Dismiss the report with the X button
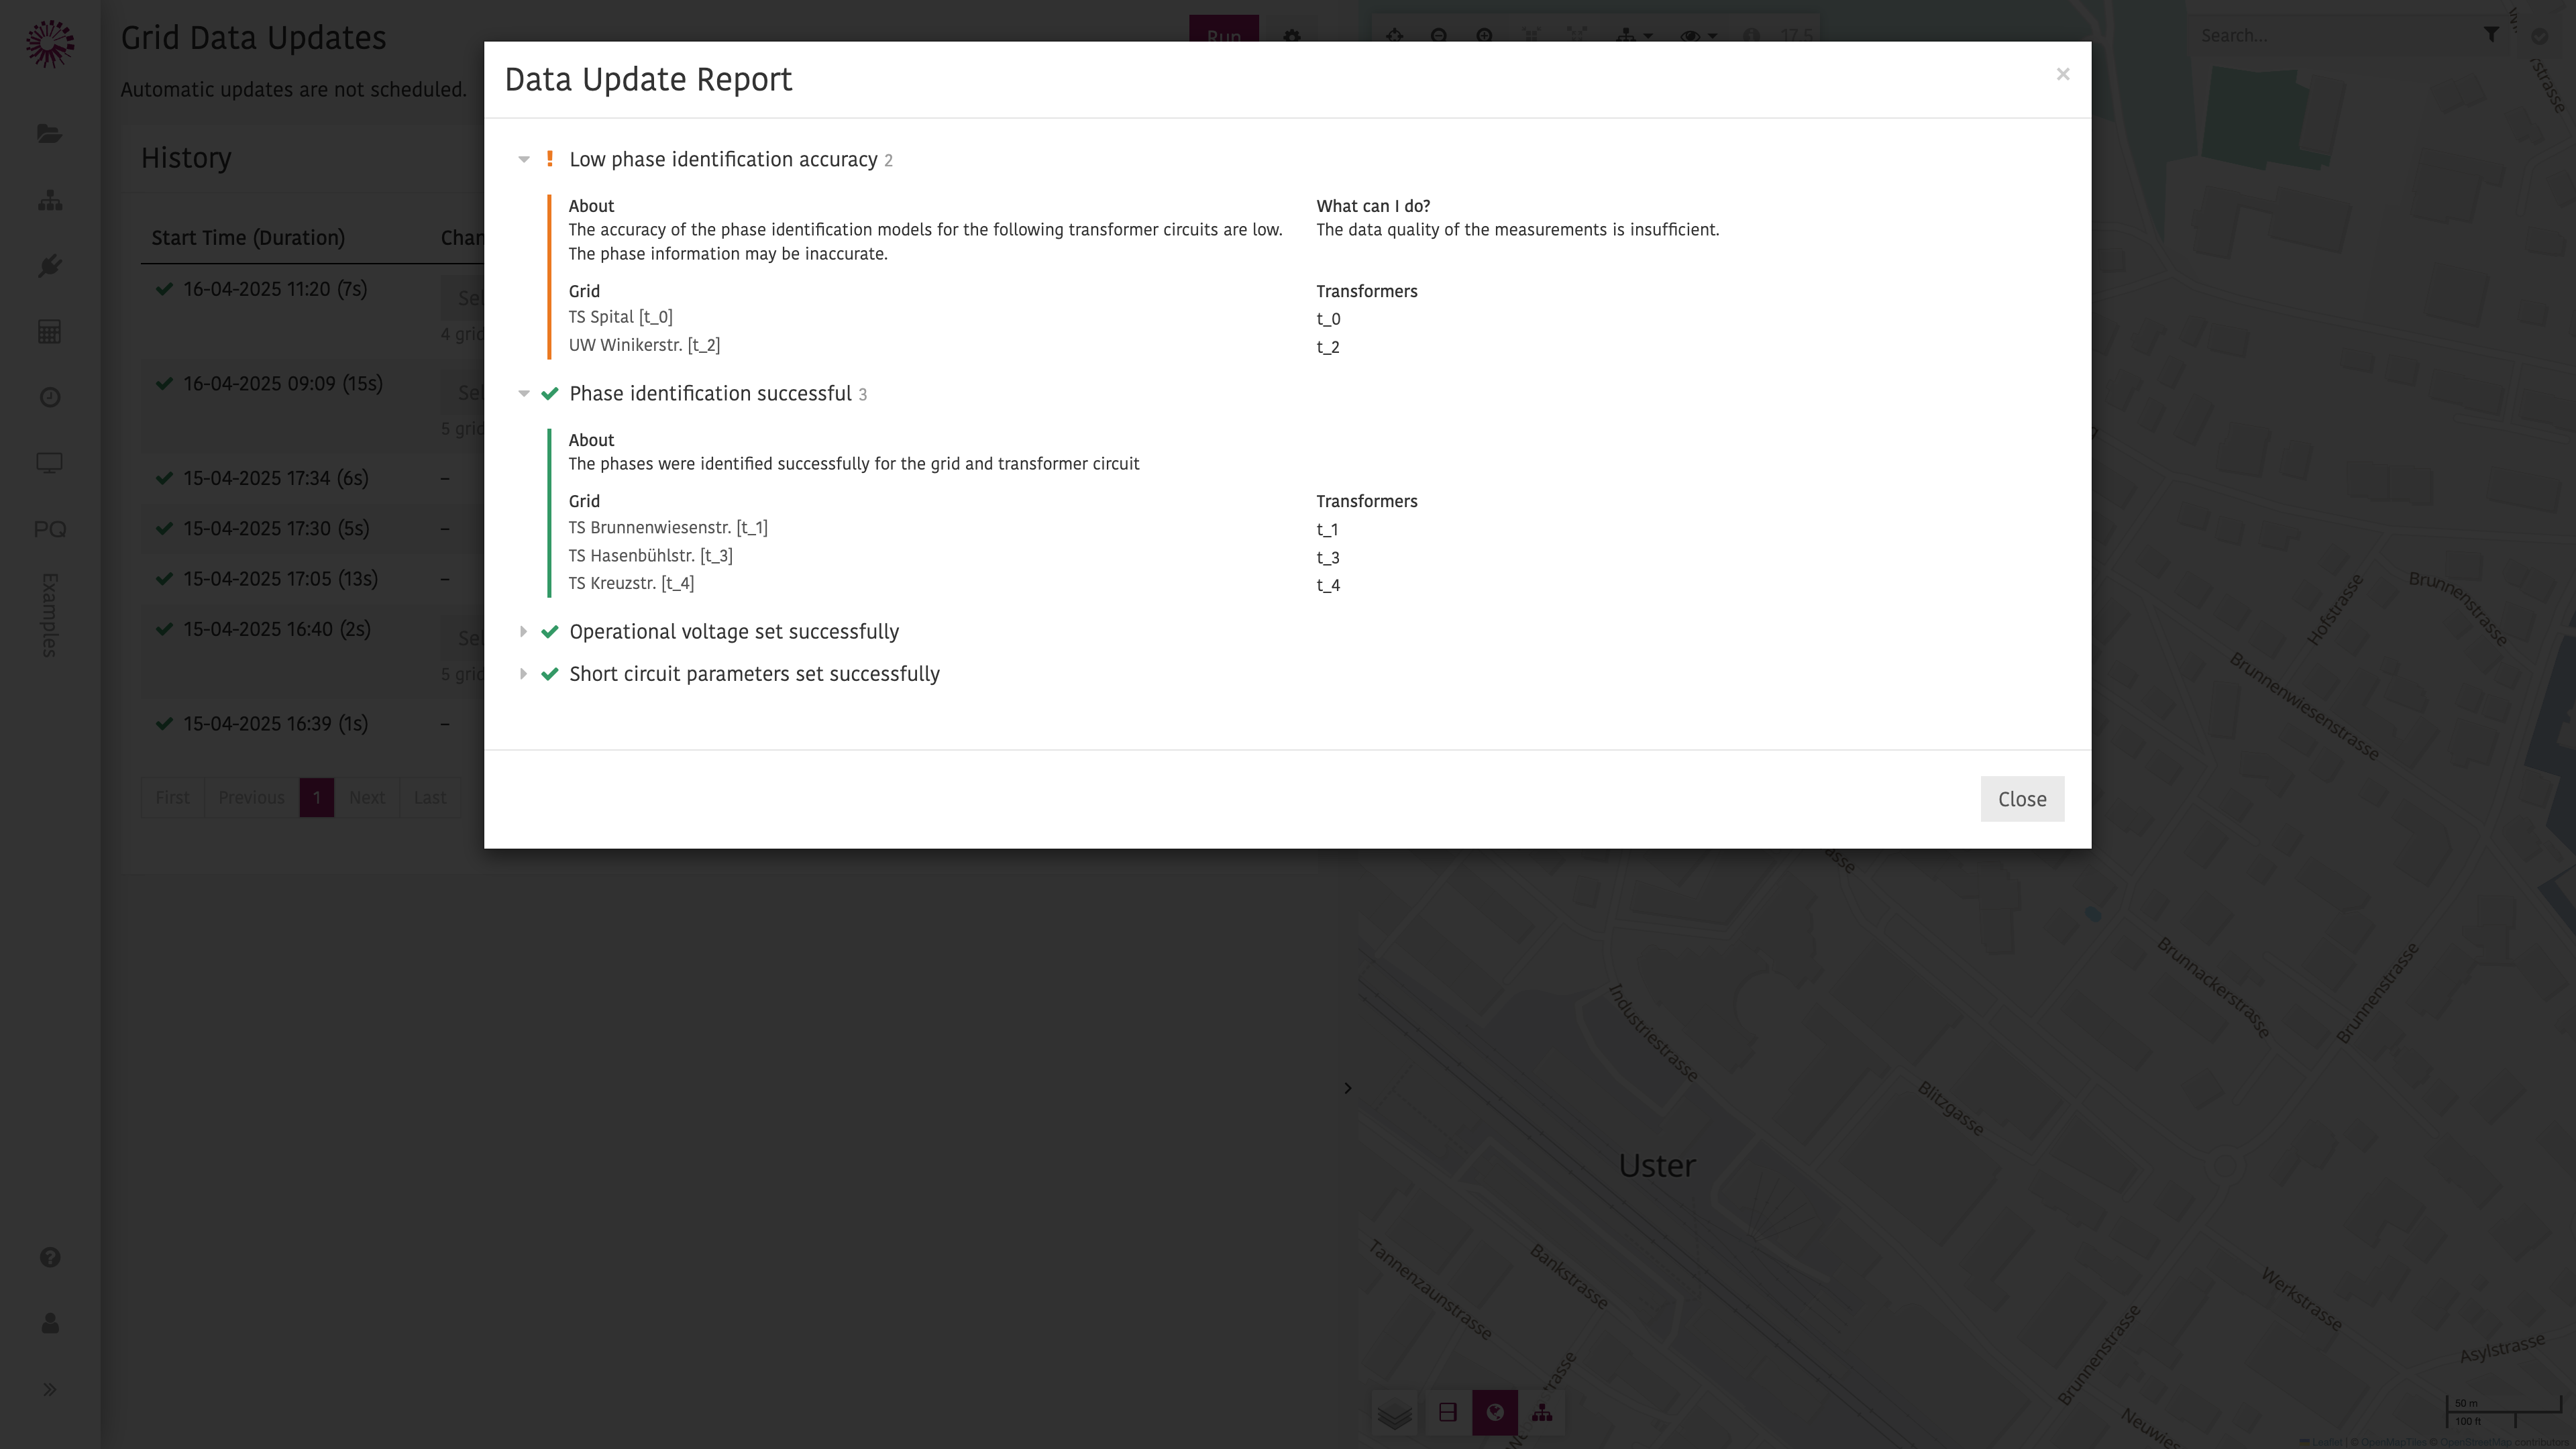Screen dimensions: 2576x1449 tap(2062, 74)
